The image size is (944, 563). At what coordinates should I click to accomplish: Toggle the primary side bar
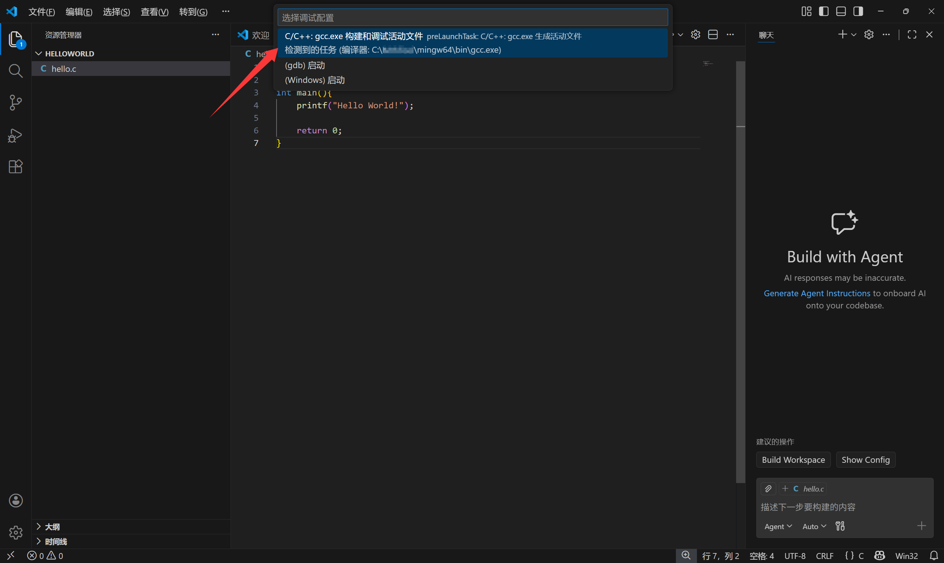click(x=824, y=11)
